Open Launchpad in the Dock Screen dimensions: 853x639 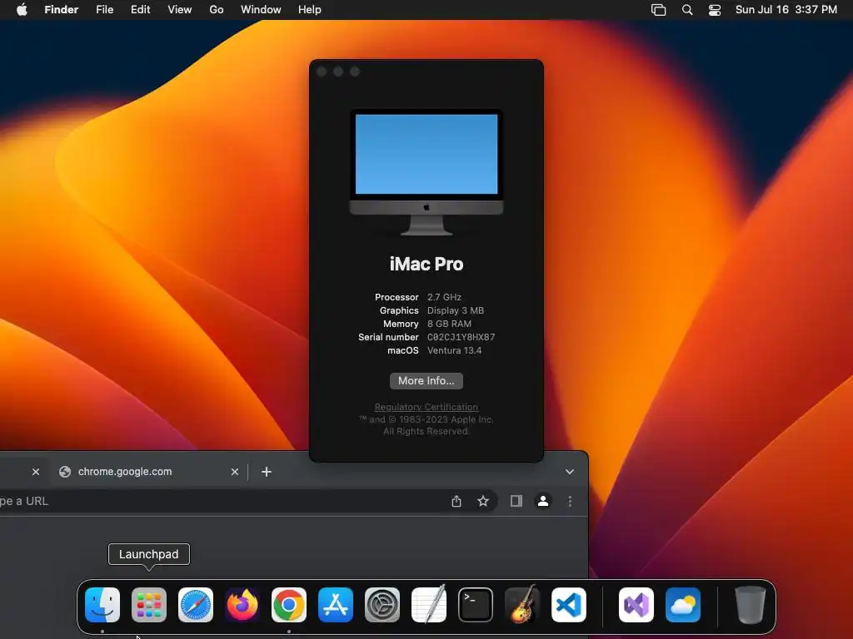[x=149, y=605]
